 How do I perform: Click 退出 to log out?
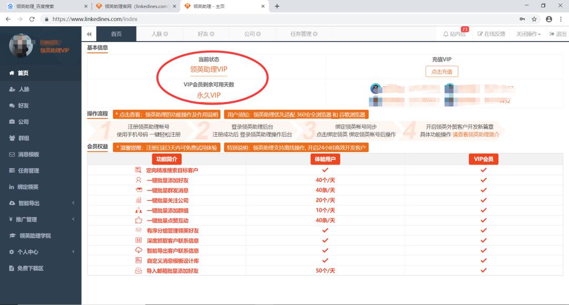pos(558,34)
